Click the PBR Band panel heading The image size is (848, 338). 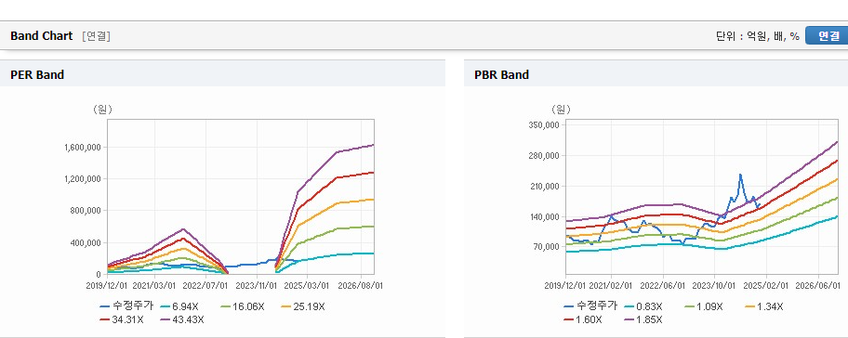[501, 75]
